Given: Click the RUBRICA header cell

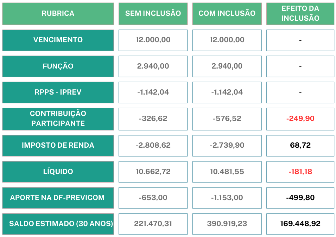Looking at the screenshot, I should pos(58,14).
